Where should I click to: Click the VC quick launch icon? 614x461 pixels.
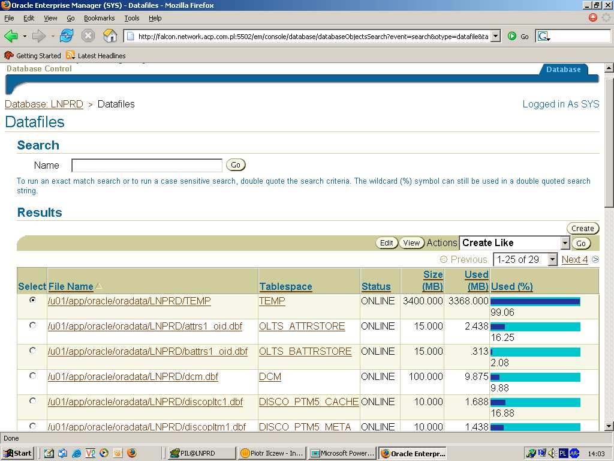[x=90, y=453]
